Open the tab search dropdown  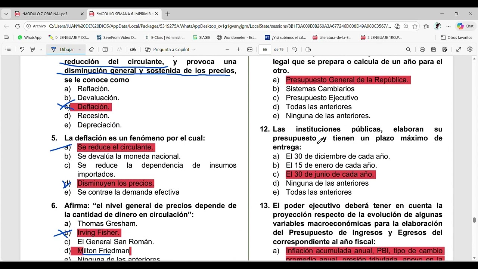[6, 14]
